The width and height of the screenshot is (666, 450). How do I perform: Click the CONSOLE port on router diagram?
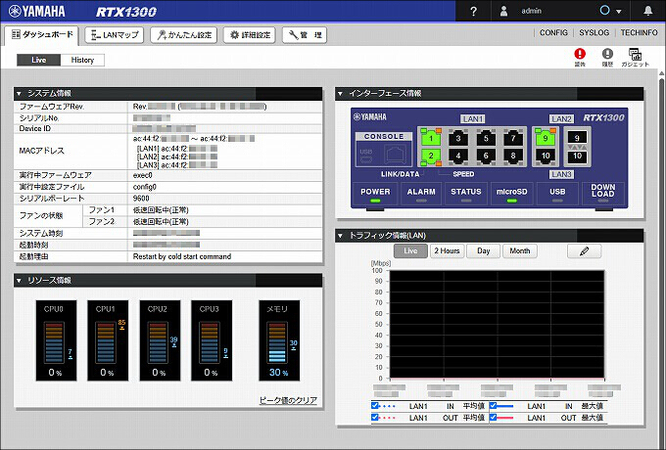(x=384, y=149)
